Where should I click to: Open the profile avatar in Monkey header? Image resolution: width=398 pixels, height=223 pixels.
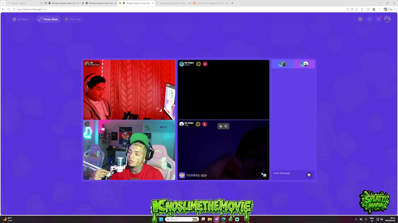(x=387, y=19)
